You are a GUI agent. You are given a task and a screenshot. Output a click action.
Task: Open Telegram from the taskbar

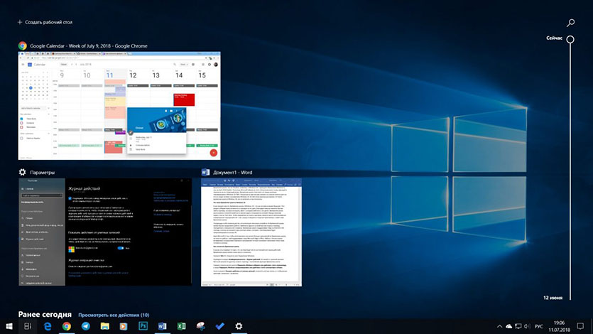click(86, 326)
